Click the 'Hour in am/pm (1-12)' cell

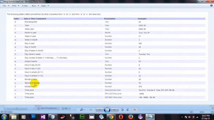[x=34, y=76]
